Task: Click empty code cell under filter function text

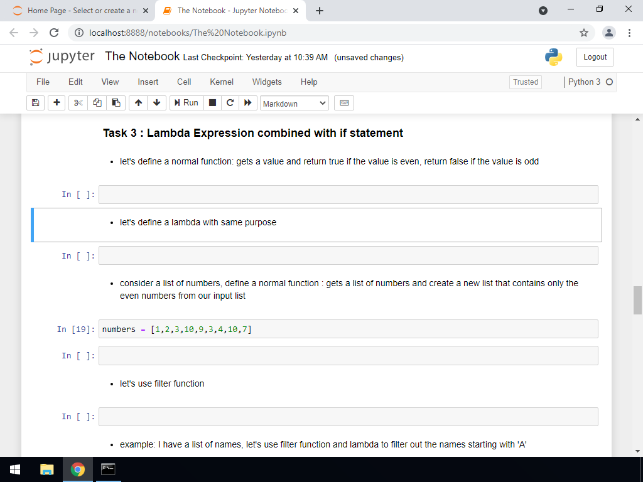Action: coord(348,417)
